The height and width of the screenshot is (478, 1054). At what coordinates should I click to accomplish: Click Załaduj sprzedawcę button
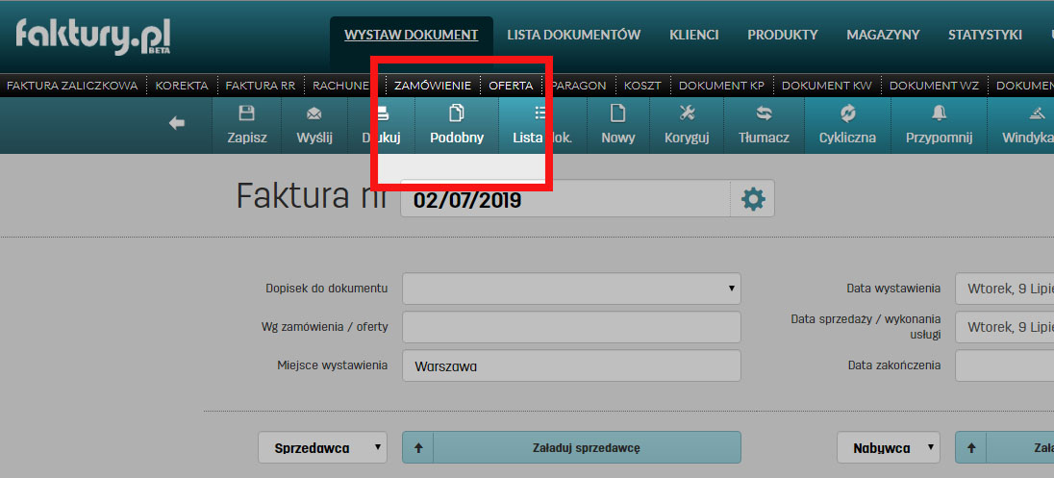click(x=587, y=448)
